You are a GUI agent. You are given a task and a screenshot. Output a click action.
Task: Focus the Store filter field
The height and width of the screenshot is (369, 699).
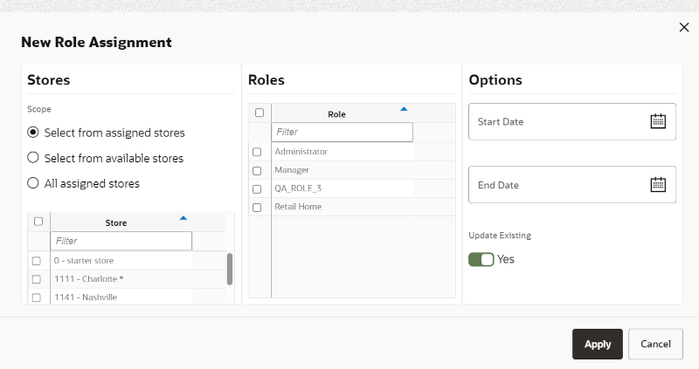pos(121,241)
